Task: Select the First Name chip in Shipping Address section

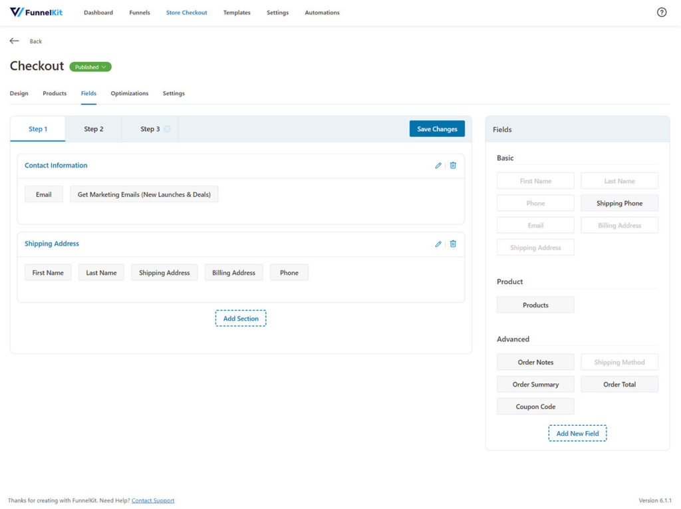Action: [x=48, y=273]
